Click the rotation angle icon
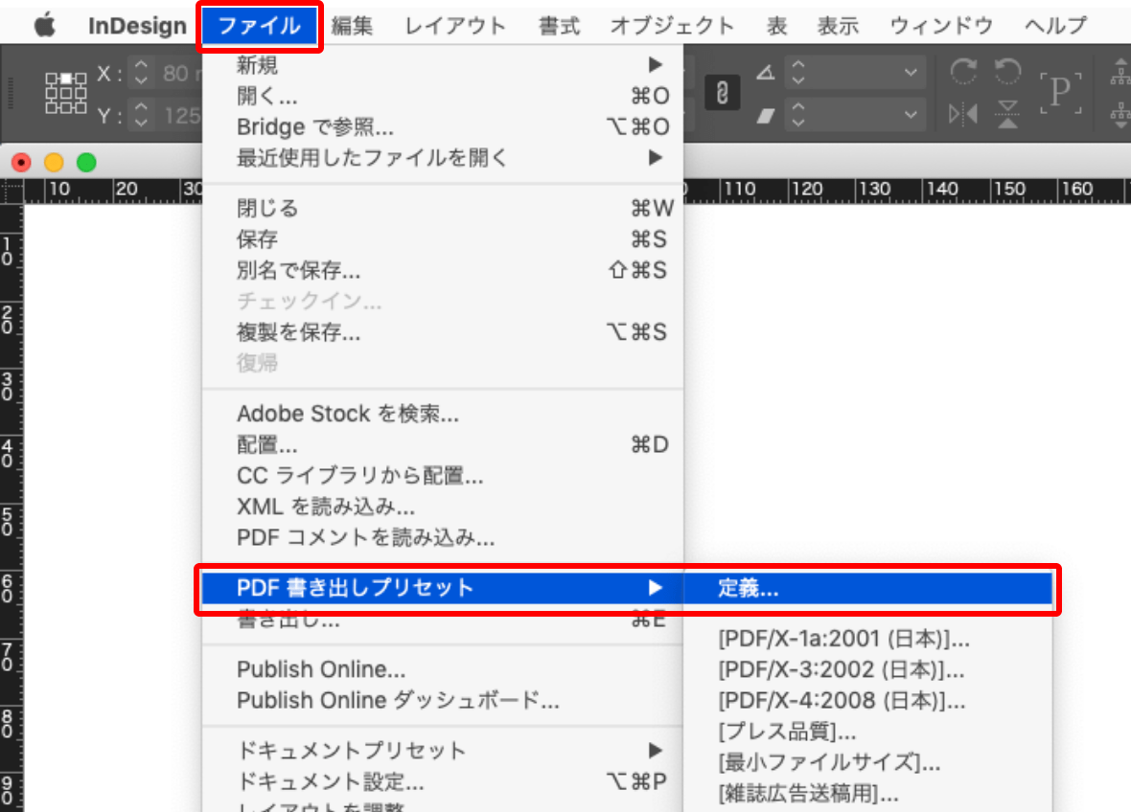 point(765,72)
